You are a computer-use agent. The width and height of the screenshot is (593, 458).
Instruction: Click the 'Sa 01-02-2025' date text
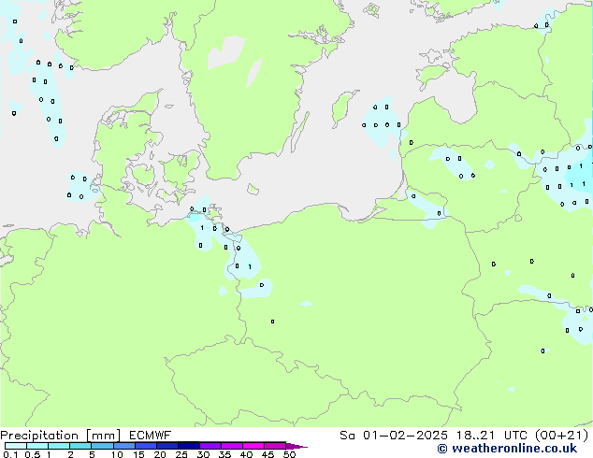394,436
